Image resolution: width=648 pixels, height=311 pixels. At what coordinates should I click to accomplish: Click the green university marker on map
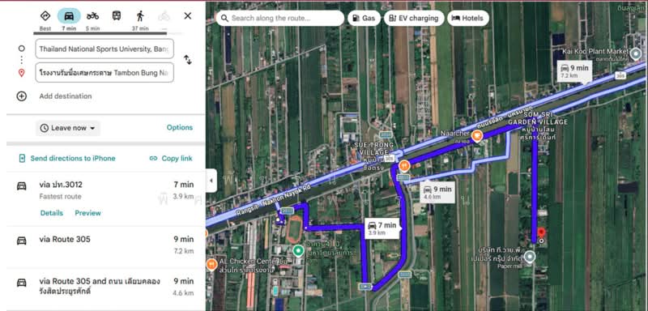click(298, 250)
